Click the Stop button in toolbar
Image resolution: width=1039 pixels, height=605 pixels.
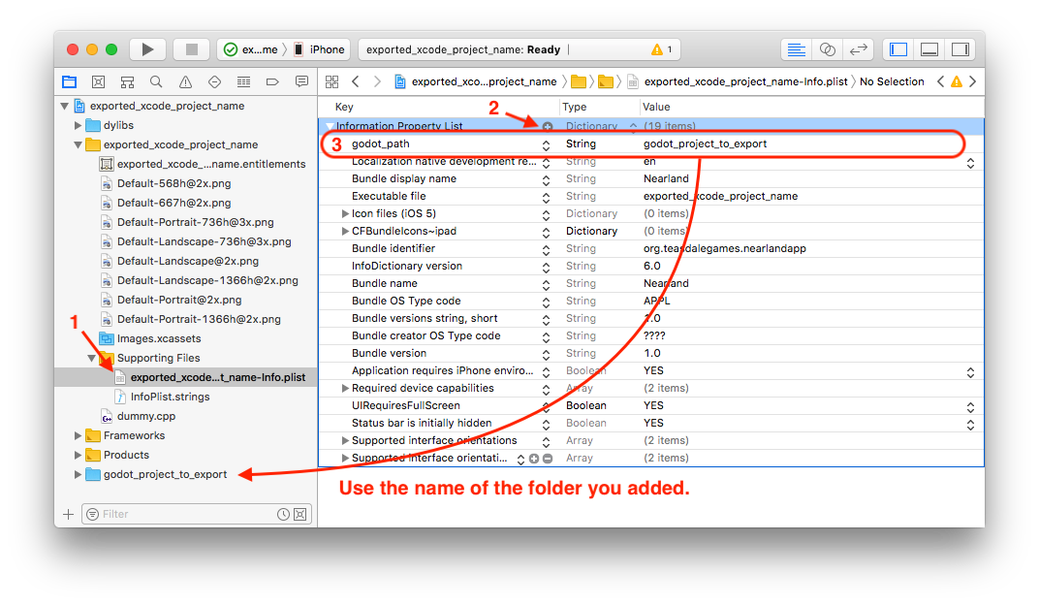192,49
